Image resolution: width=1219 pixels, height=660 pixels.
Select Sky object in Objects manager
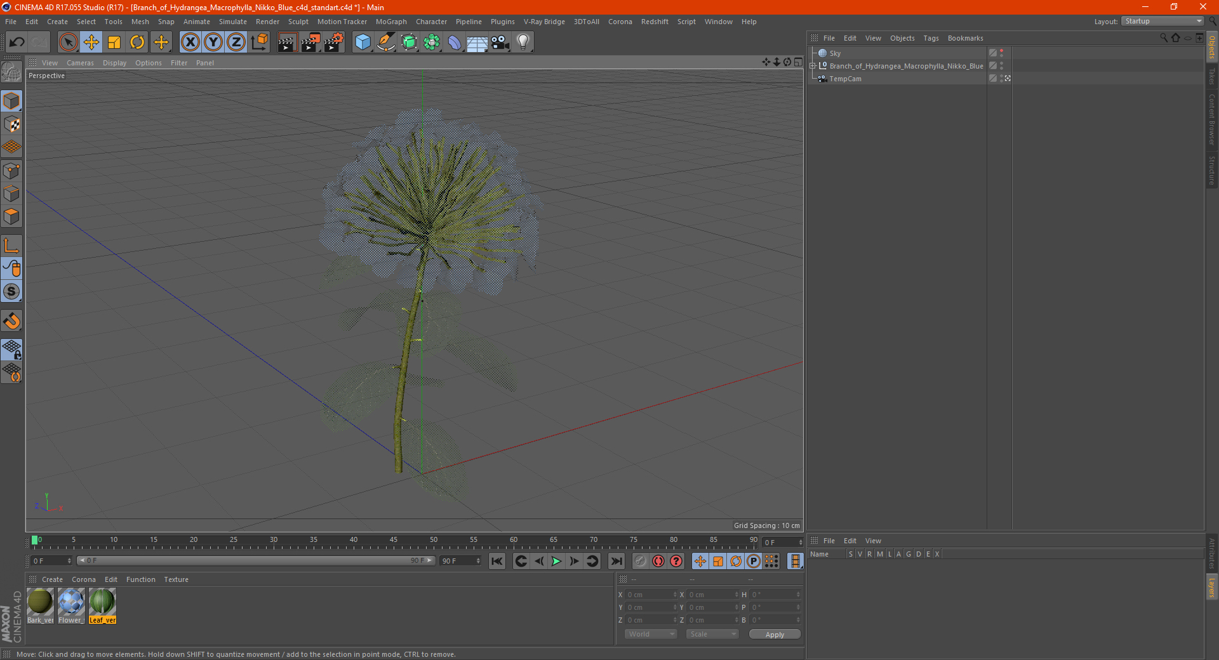(x=835, y=53)
